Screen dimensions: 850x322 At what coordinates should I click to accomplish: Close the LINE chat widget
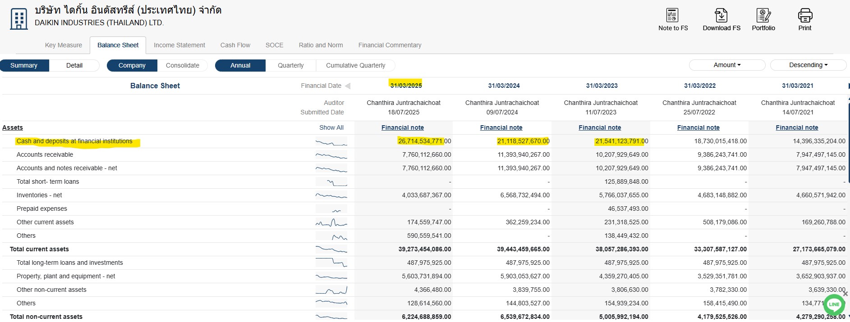tap(845, 294)
